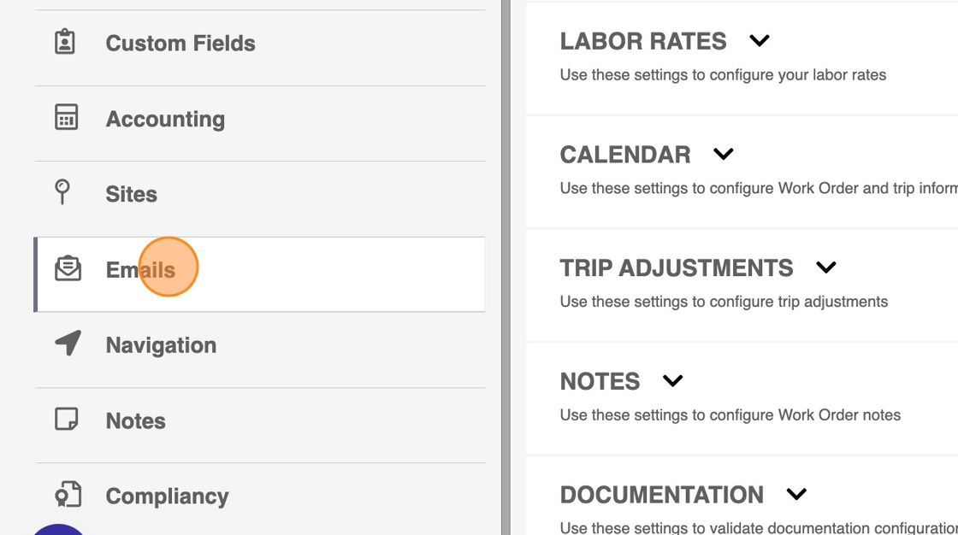Viewport: 958px width, 535px height.
Task: Click the Compliancy document icon
Action: pos(68,495)
